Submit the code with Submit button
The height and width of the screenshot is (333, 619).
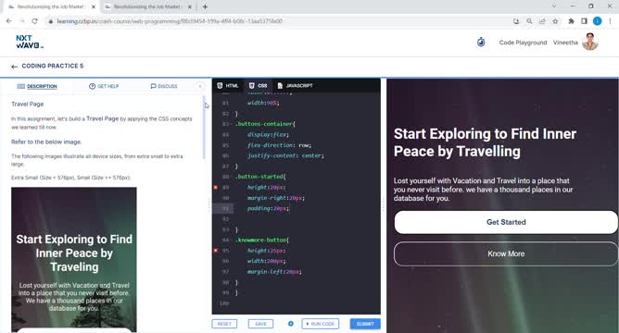365,324
